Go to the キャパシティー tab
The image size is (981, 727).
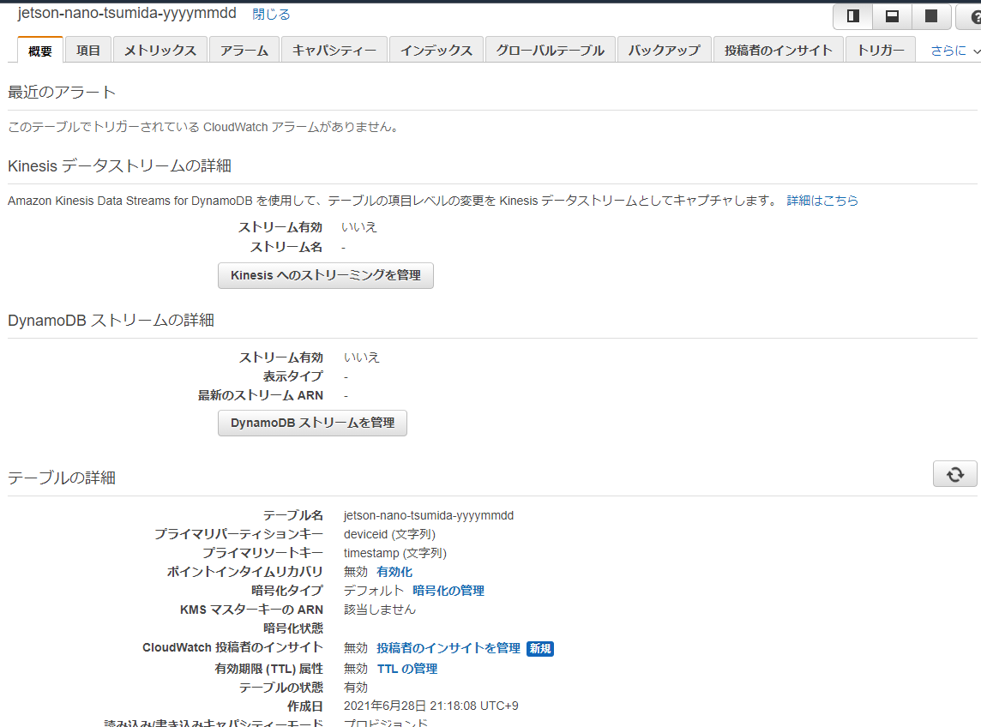click(334, 51)
